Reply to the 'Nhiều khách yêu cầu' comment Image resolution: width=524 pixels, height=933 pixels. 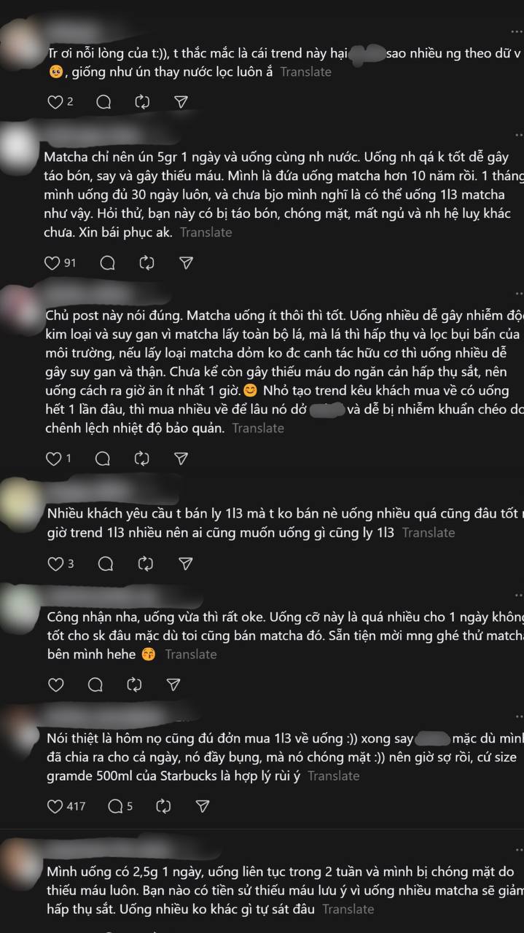click(106, 563)
